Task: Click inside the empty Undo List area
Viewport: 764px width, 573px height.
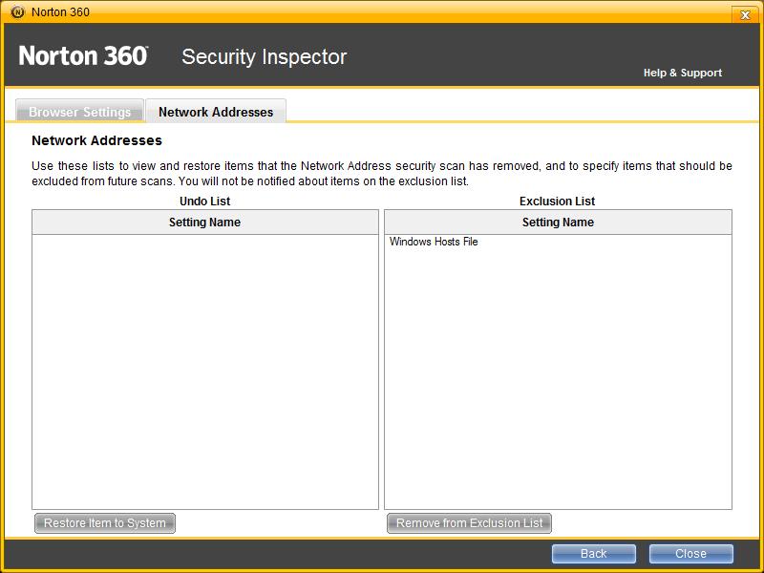Action: 204,372
